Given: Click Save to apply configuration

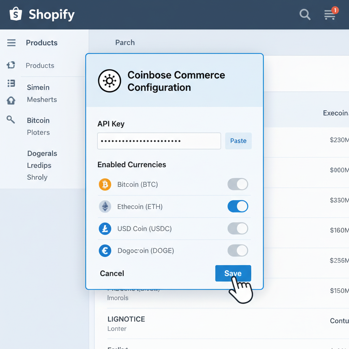Looking at the screenshot, I should click(x=233, y=273).
